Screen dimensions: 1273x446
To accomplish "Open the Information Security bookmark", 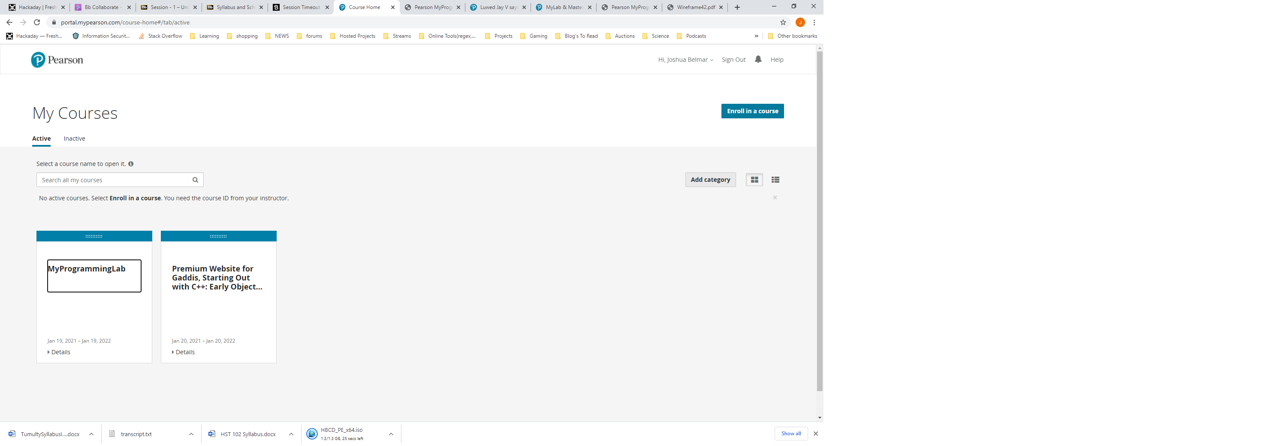I will (x=101, y=36).
